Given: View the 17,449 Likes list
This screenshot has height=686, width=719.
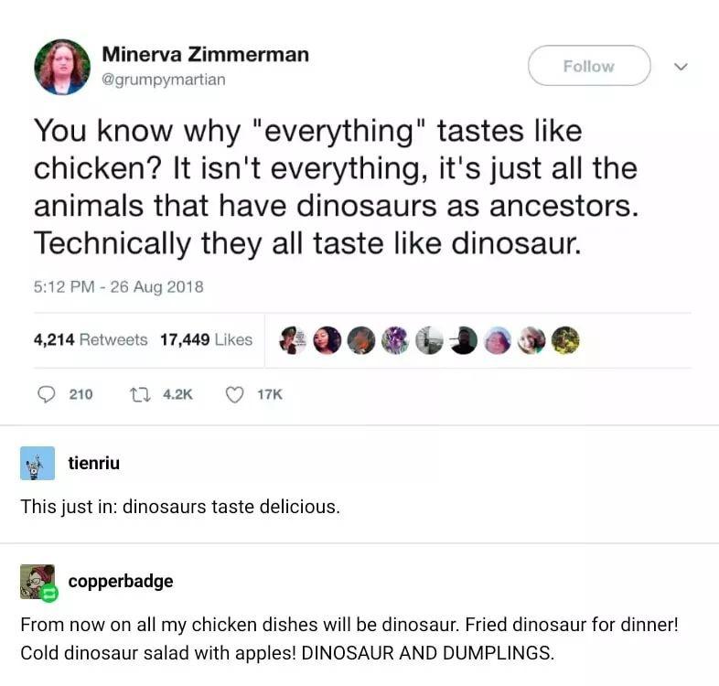Looking at the screenshot, I should point(206,339).
